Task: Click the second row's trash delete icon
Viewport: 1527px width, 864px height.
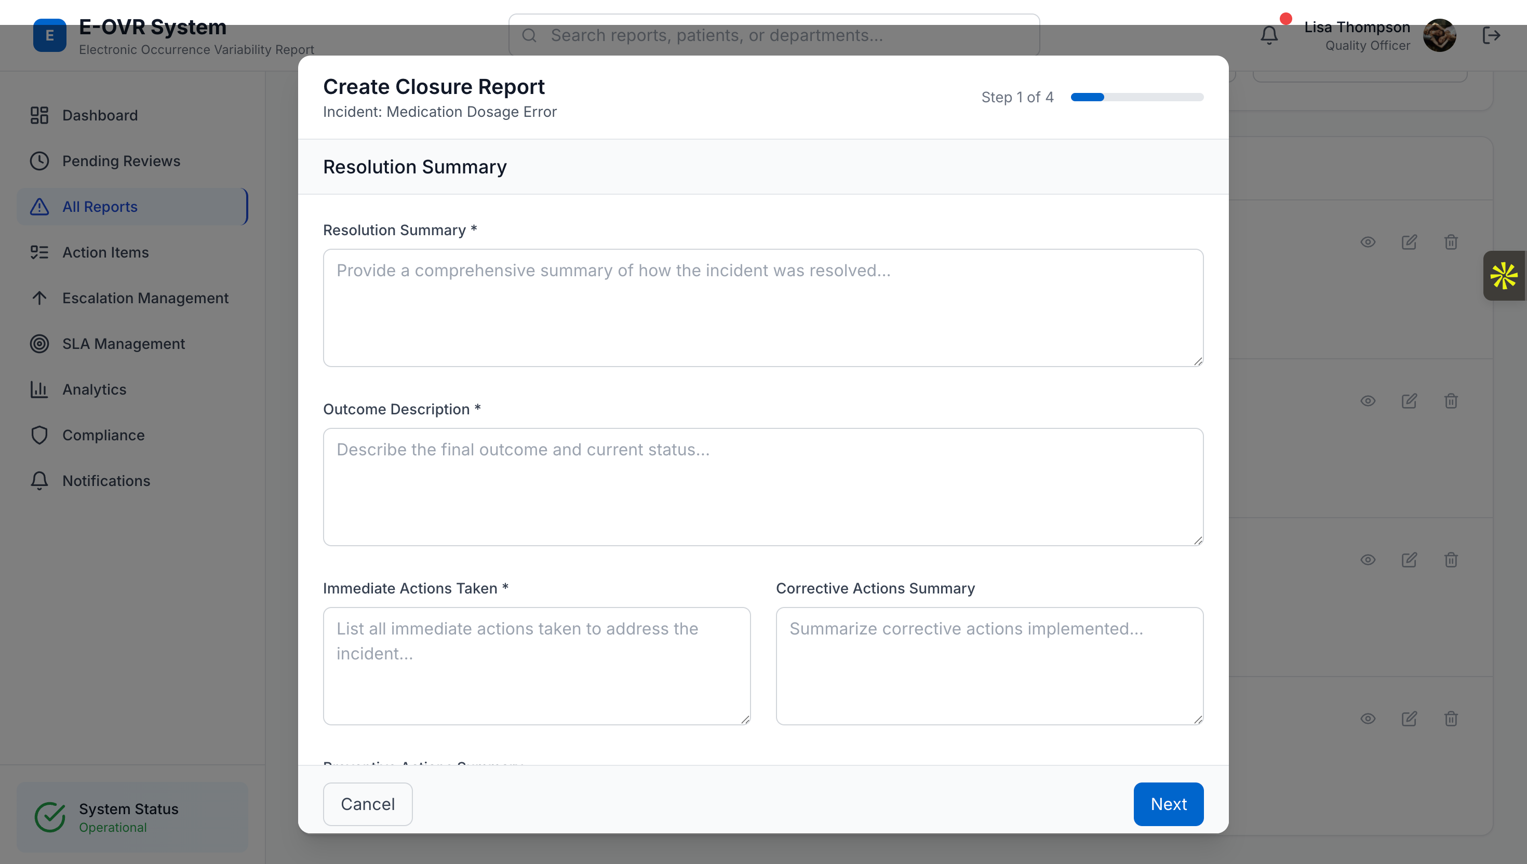Action: tap(1451, 401)
